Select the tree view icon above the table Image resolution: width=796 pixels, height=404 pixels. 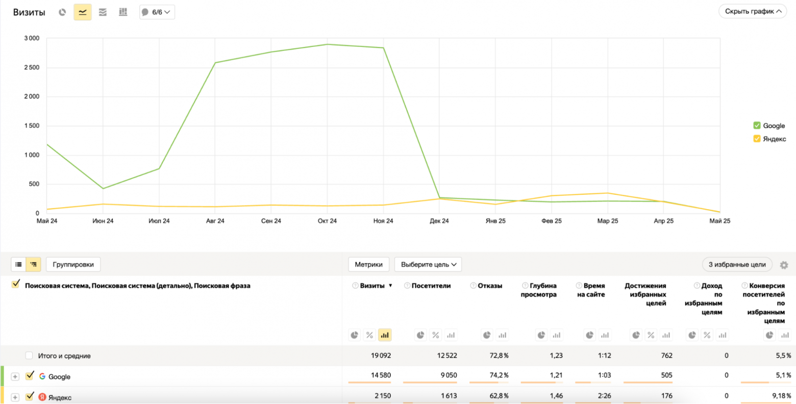click(33, 264)
